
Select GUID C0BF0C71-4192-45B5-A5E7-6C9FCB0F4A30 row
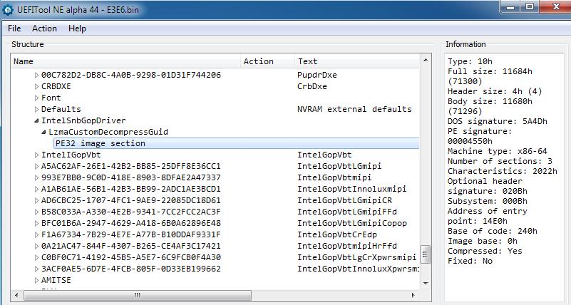pyautogui.click(x=130, y=257)
